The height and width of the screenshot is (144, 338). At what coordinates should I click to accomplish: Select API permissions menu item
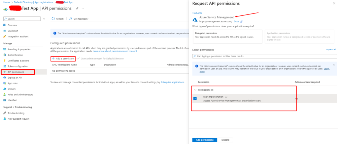point(16,72)
